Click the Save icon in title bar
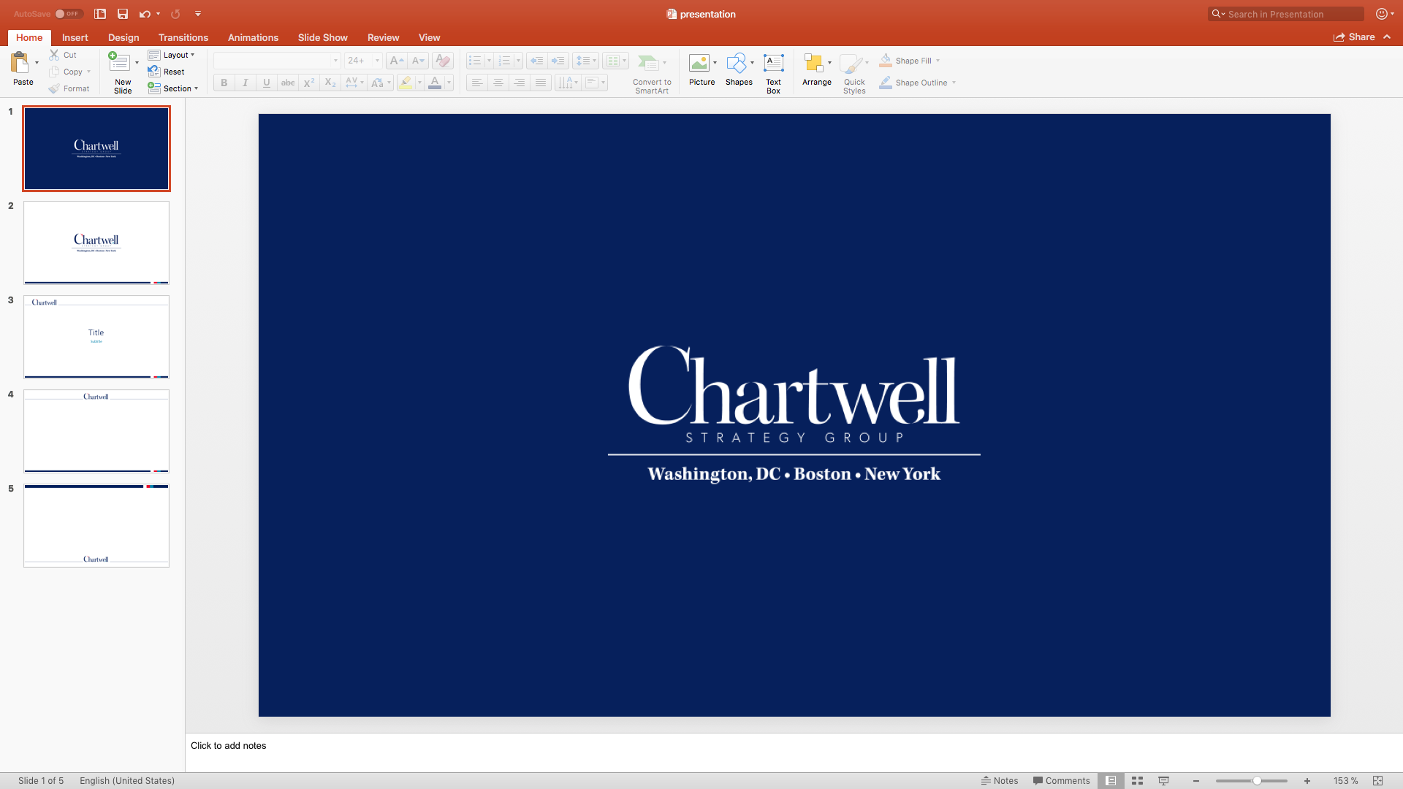Image resolution: width=1403 pixels, height=789 pixels. [x=123, y=14]
